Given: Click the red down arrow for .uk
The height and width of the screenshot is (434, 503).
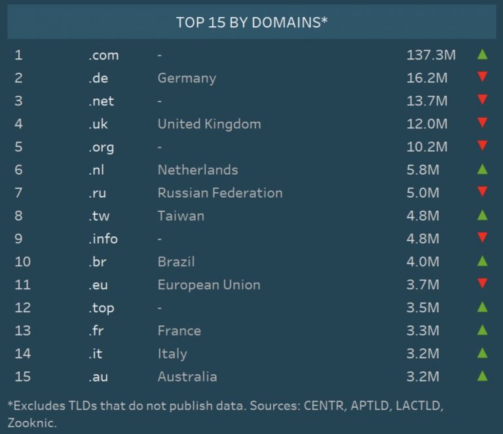Looking at the screenshot, I should point(483,123).
